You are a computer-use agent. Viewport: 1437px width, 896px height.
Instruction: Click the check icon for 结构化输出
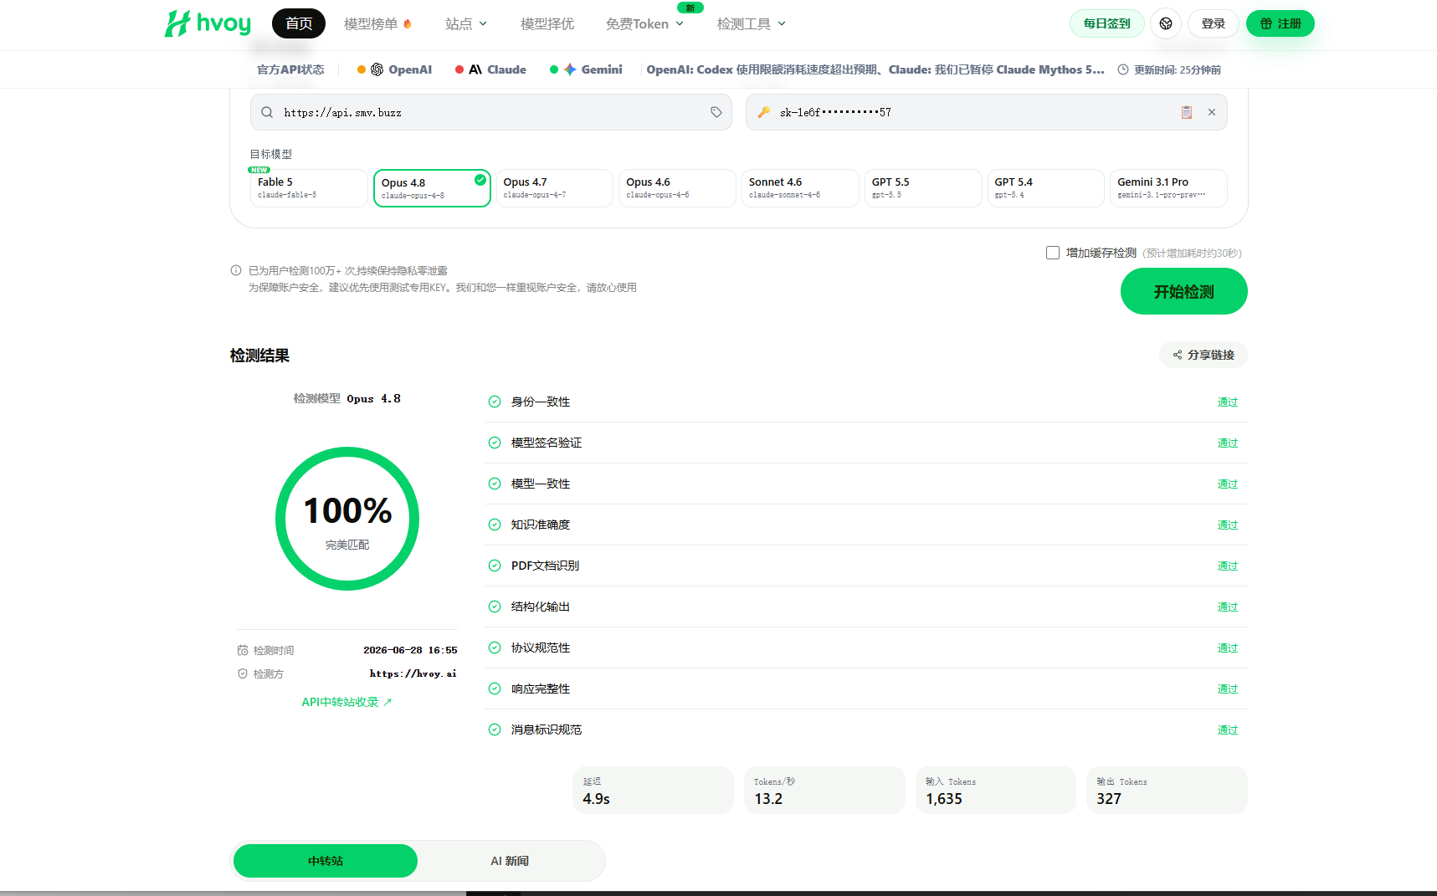(x=495, y=607)
